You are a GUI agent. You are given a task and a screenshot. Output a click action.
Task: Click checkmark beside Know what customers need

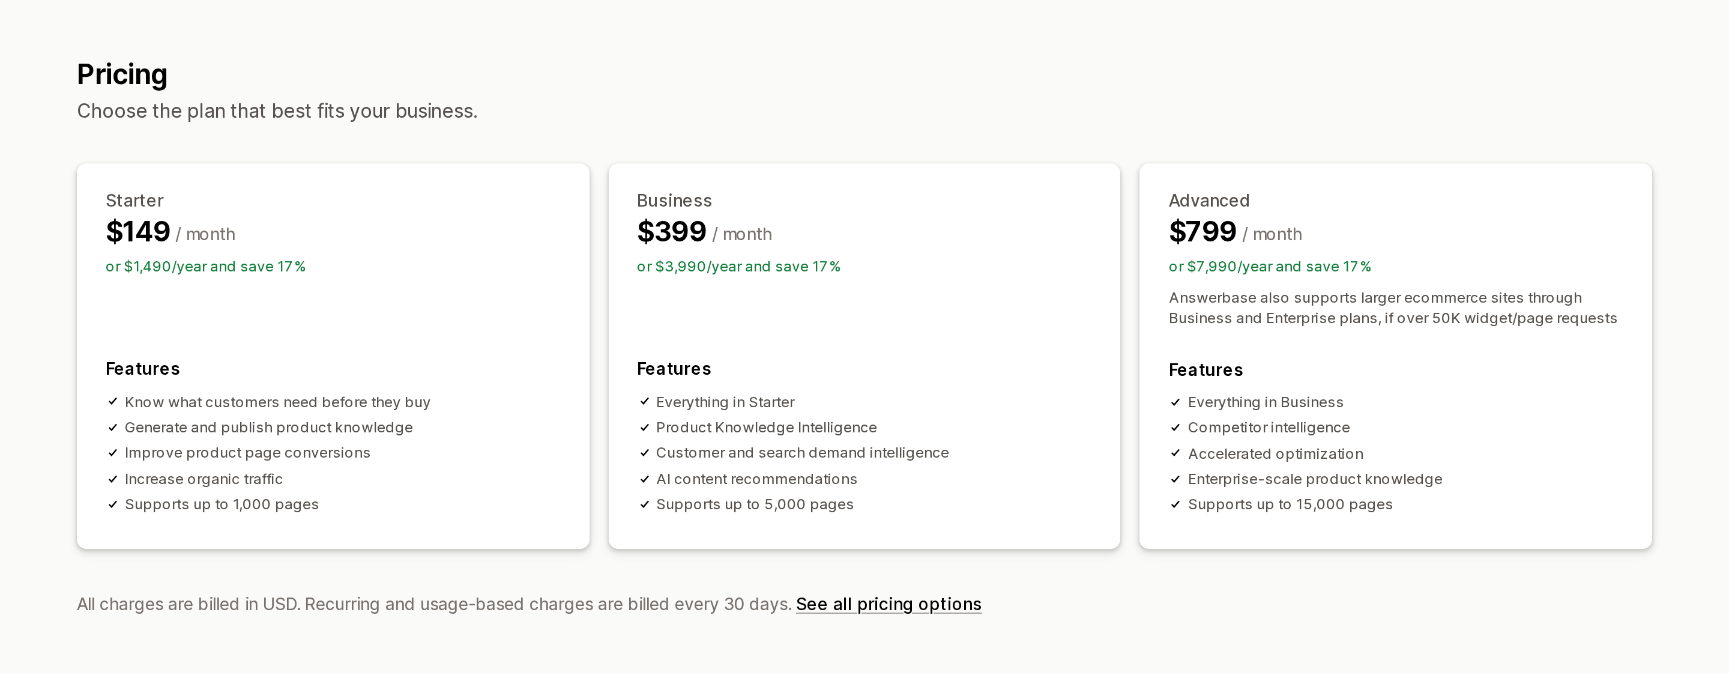113,402
